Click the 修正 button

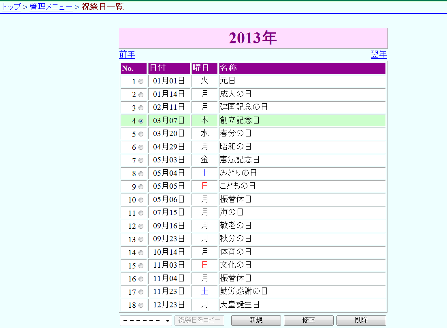309,320
